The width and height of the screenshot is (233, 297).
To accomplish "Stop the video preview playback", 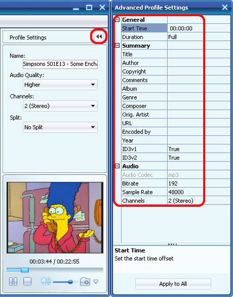I will pyautogui.click(x=27, y=281).
